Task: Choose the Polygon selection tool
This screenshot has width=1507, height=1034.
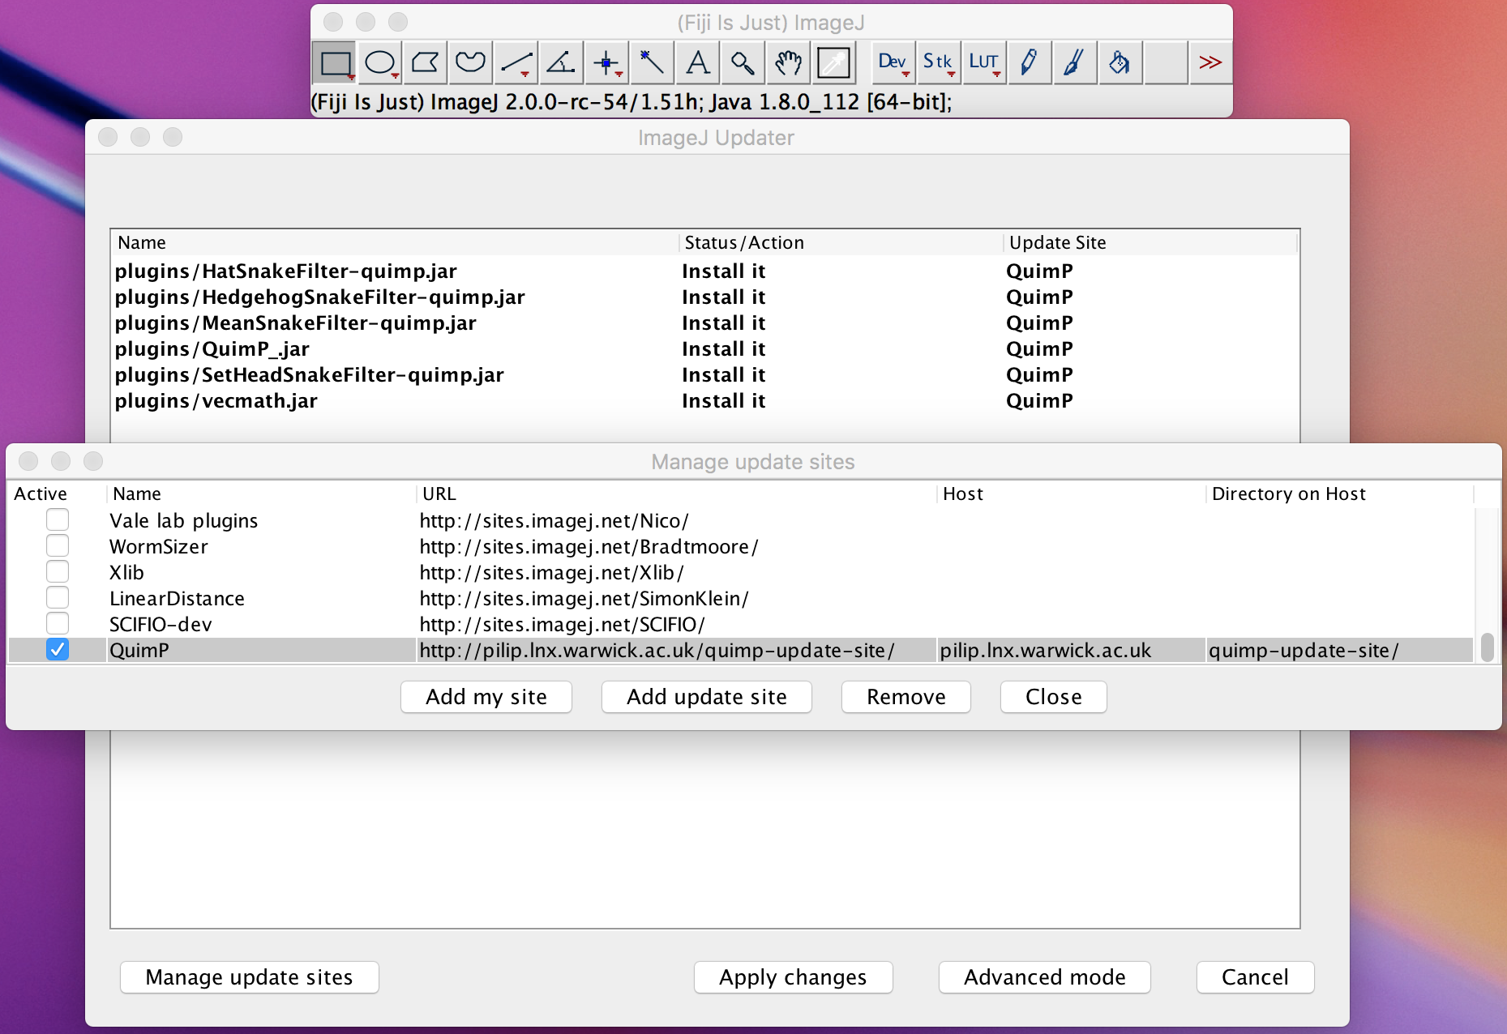Action: (x=425, y=62)
